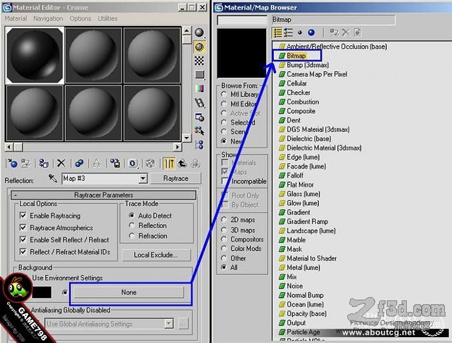Open the Map #3 name dropdown arrow

coord(143,178)
